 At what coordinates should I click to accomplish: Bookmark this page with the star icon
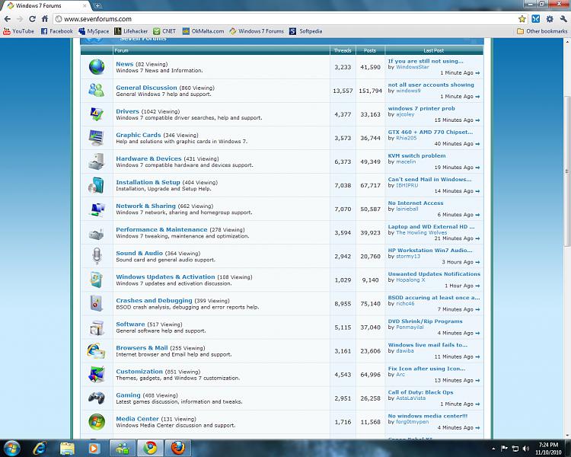coord(522,19)
